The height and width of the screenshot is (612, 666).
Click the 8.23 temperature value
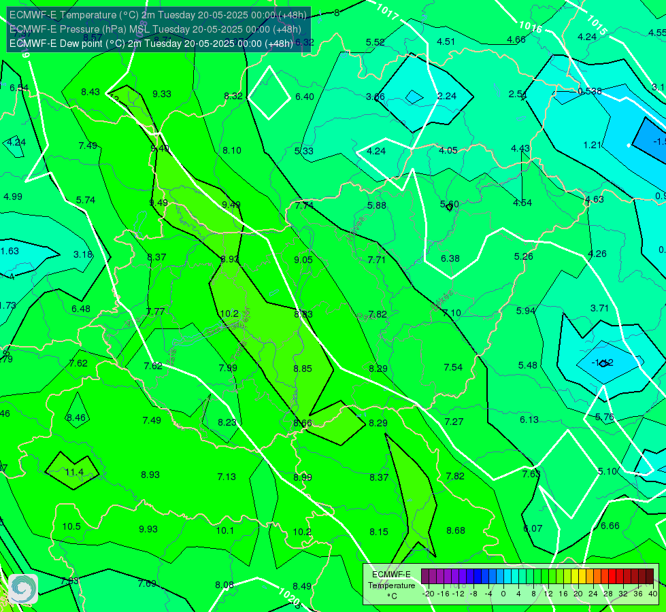(227, 422)
